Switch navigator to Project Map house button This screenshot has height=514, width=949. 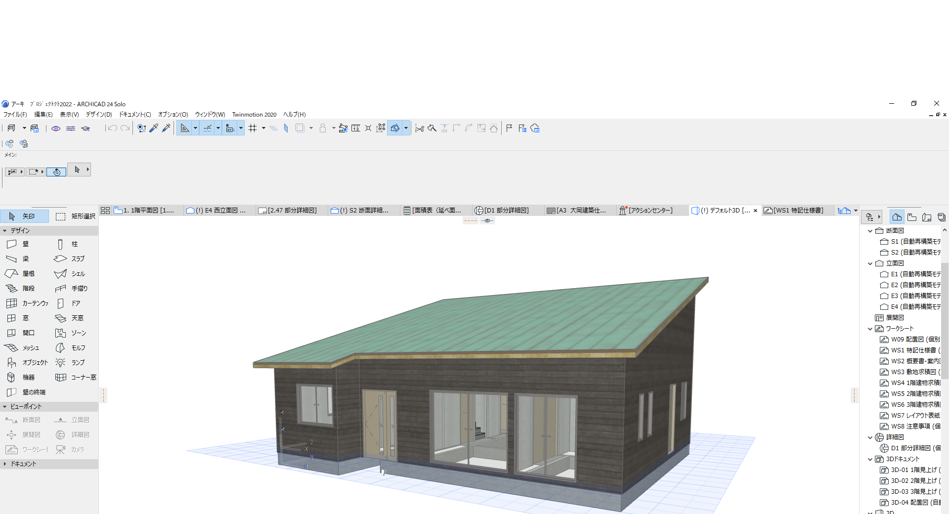click(897, 217)
